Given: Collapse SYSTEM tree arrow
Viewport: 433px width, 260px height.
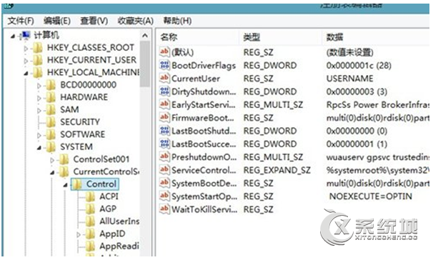Looking at the screenshot, I should pyautogui.click(x=39, y=148).
